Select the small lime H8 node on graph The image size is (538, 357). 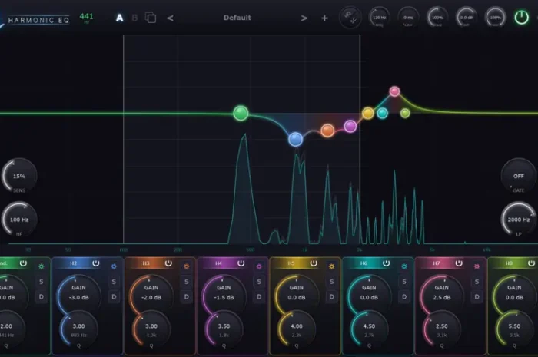[x=405, y=113]
